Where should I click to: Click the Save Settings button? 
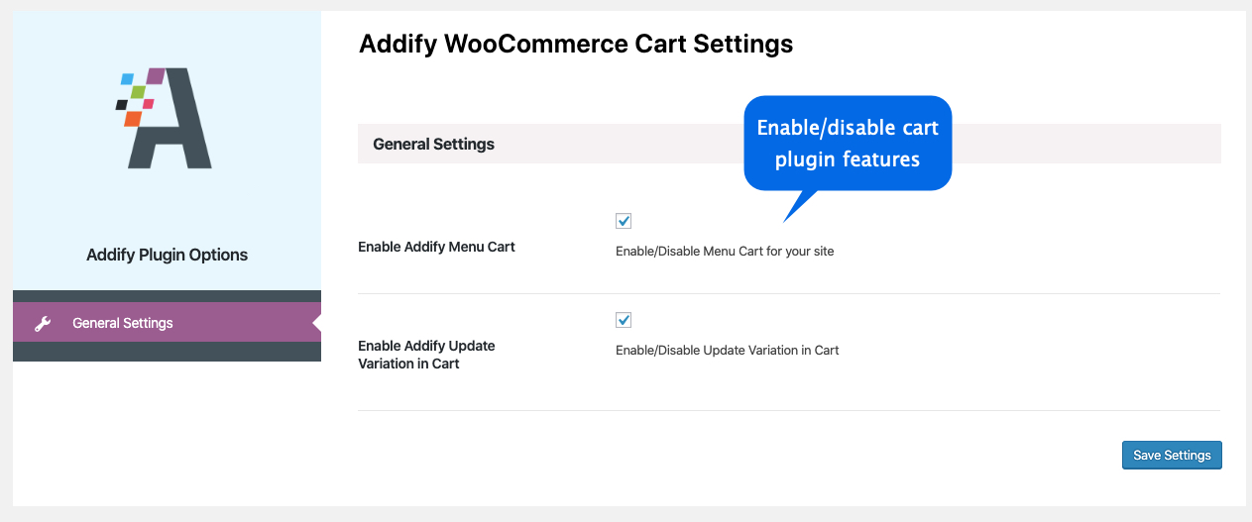click(1172, 455)
